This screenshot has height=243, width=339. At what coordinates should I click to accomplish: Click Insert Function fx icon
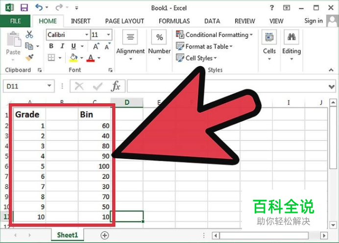click(116, 86)
